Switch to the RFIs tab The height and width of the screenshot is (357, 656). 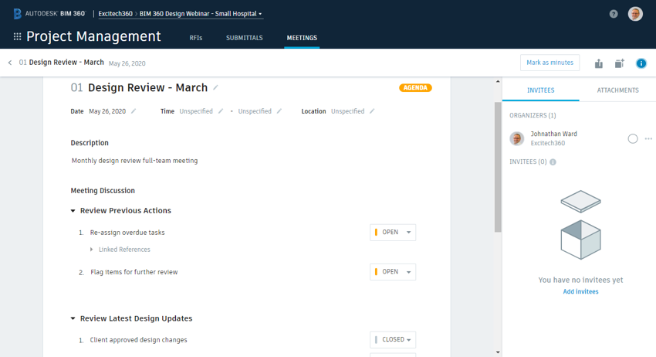(x=196, y=38)
